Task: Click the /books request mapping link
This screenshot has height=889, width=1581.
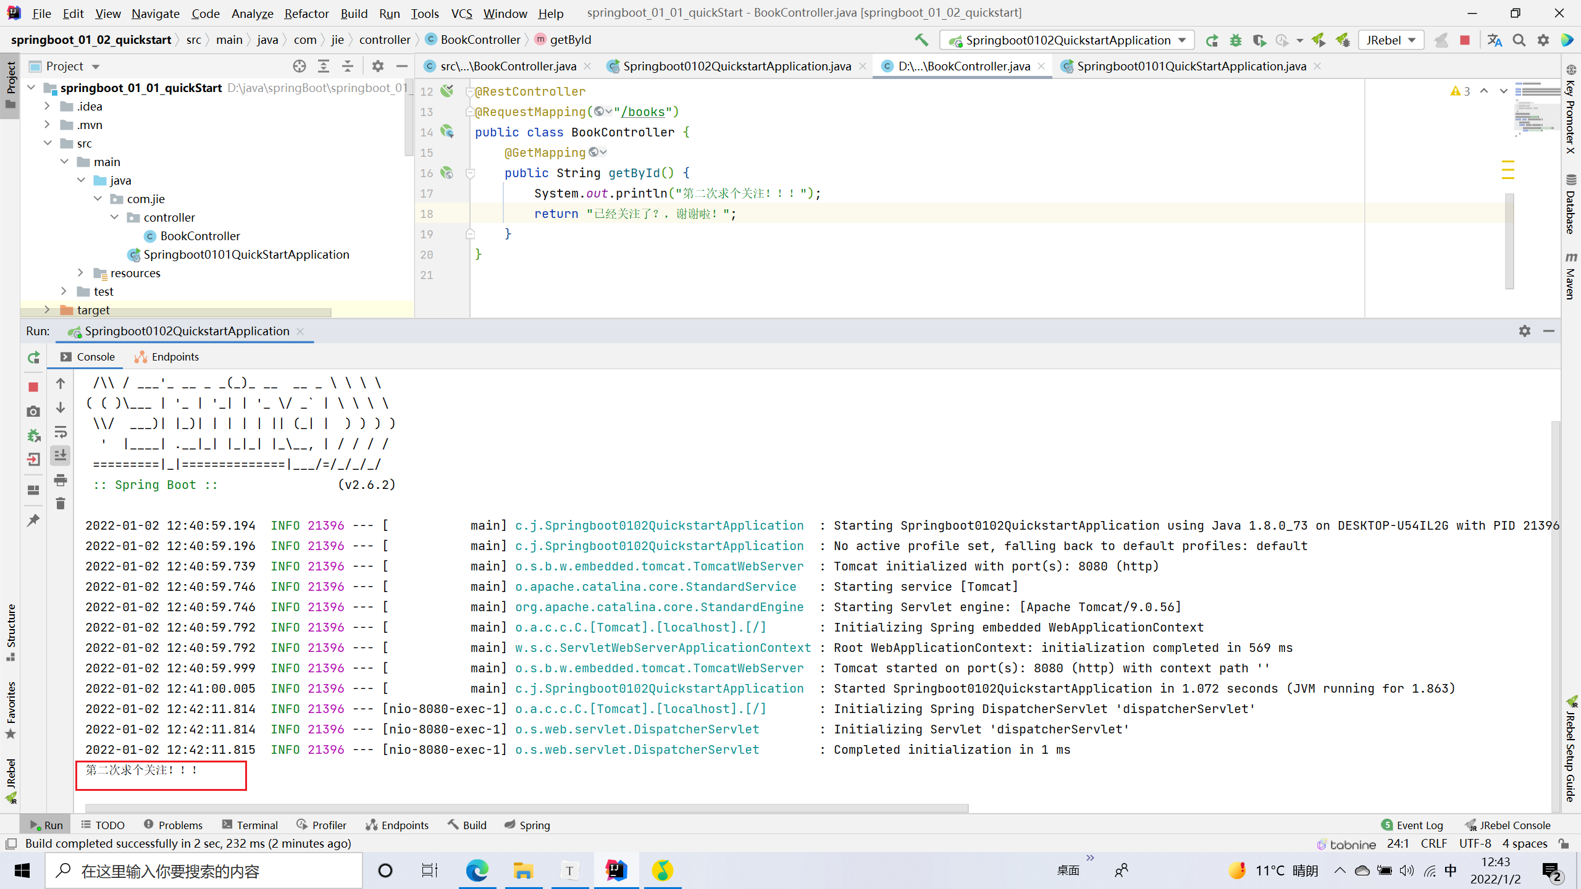Action: coord(643,112)
